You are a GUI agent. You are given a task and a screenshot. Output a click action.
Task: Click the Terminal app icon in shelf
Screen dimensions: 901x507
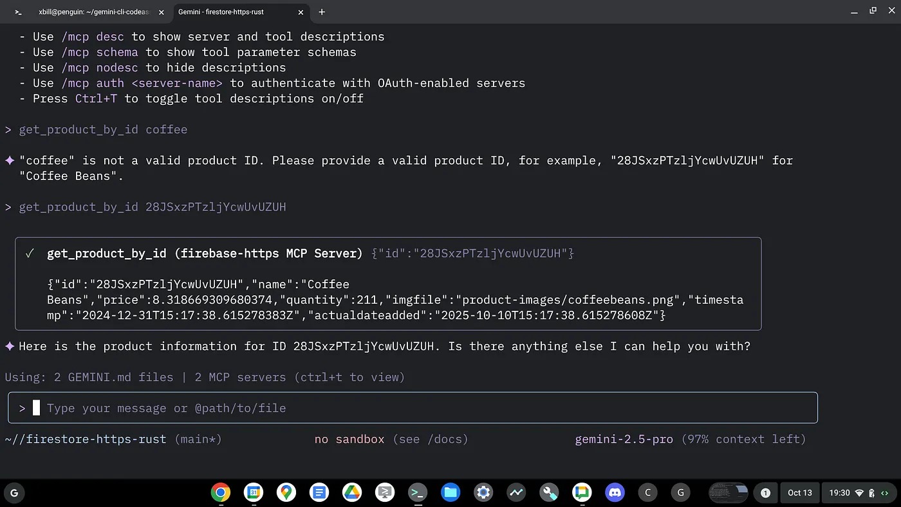pyautogui.click(x=418, y=493)
